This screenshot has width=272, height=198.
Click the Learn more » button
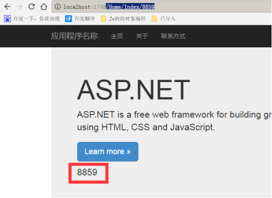pos(108,152)
